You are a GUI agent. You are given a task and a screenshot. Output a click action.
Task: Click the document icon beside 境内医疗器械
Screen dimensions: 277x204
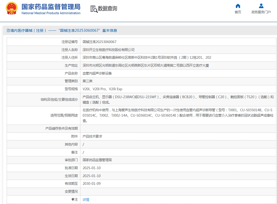click(x=8, y=30)
